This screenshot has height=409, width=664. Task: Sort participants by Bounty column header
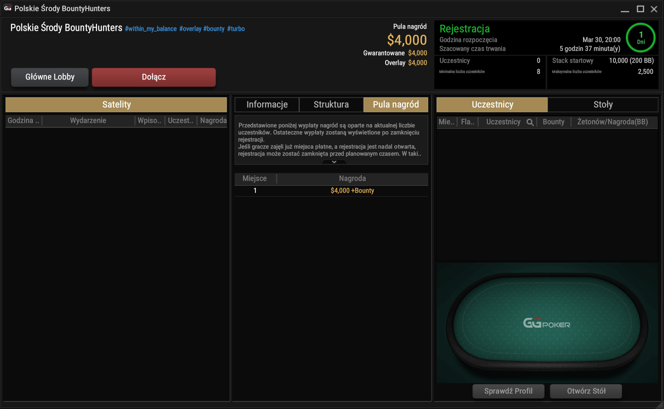click(553, 122)
